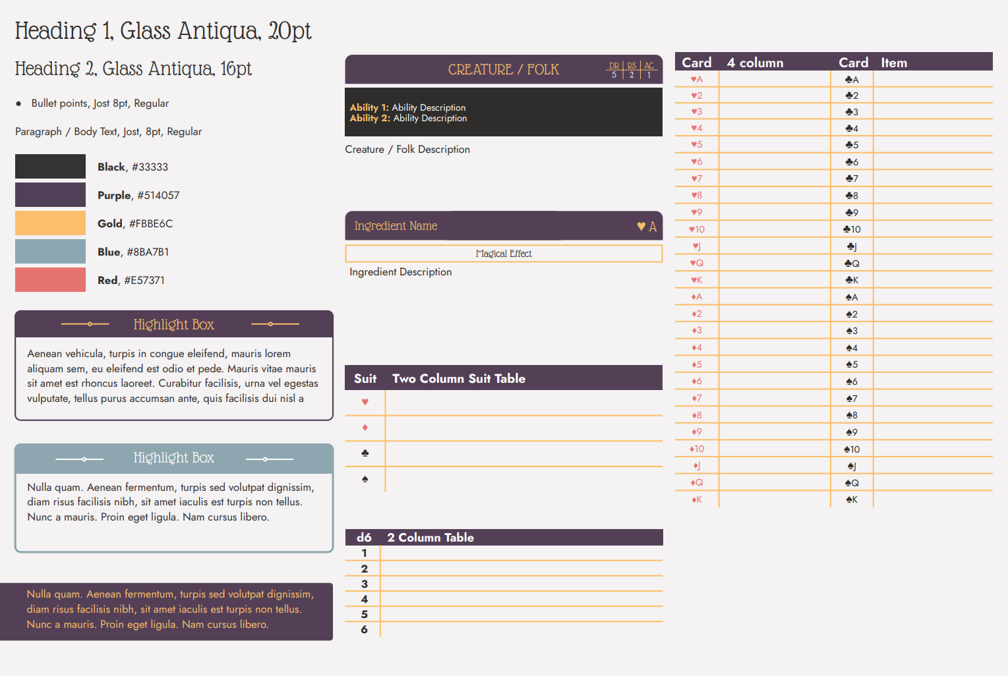Viewport: 1008px width, 676px height.
Task: Select the club symbol in the Suit Table
Action: click(x=365, y=453)
